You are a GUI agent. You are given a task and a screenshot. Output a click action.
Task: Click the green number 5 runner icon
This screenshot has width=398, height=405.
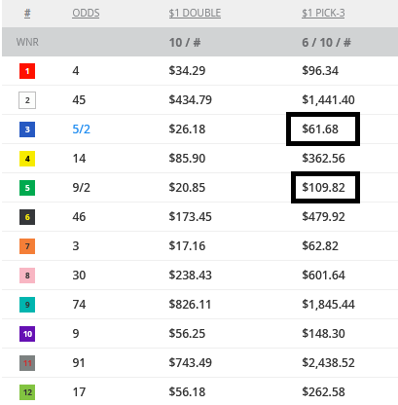pos(27,188)
